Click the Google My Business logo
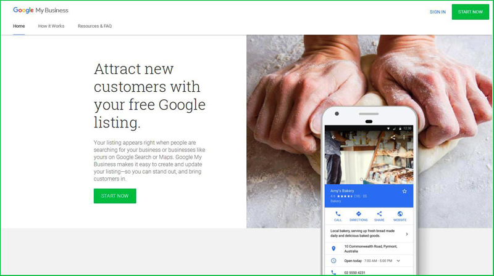This screenshot has height=276, width=494. (41, 10)
